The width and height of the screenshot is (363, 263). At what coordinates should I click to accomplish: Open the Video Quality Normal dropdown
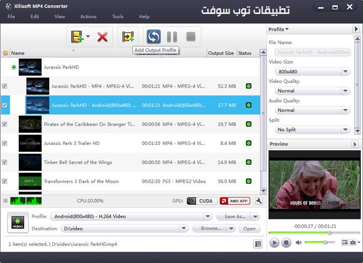tap(312, 91)
